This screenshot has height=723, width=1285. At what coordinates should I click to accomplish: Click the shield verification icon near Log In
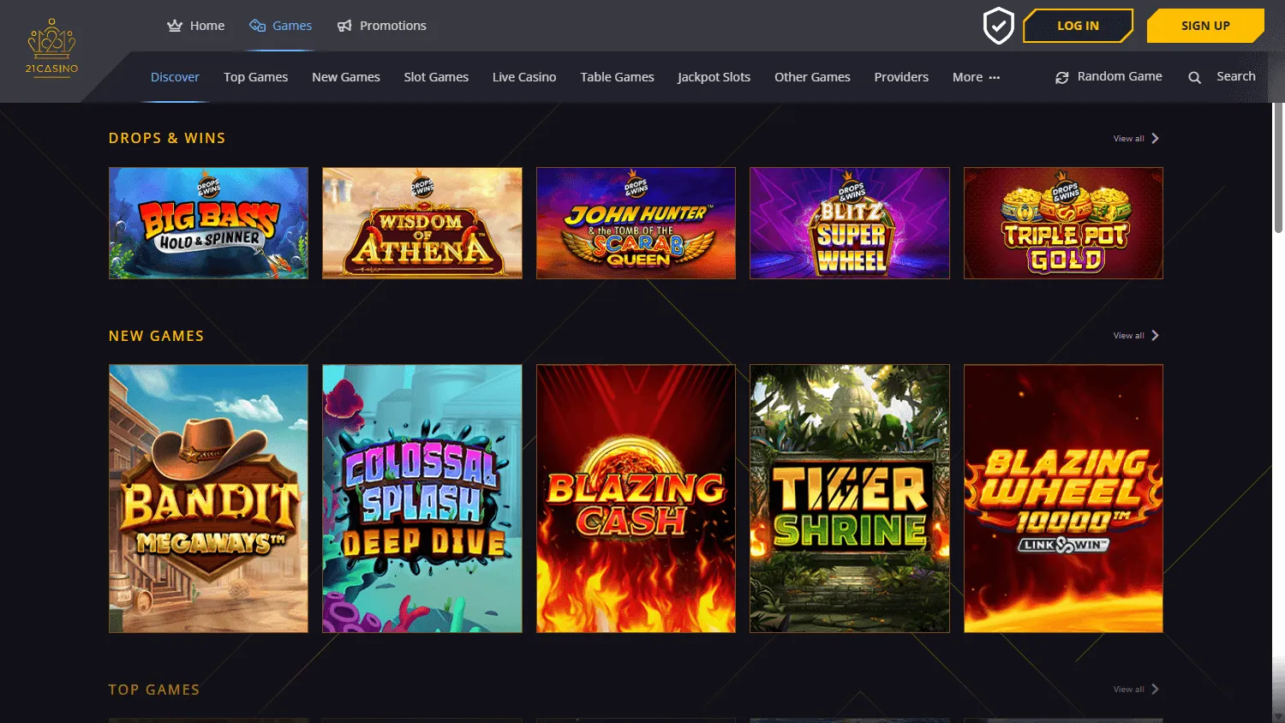click(x=998, y=26)
